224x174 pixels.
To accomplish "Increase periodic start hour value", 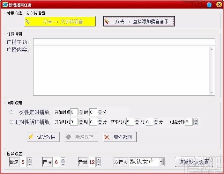I will point(81,120).
